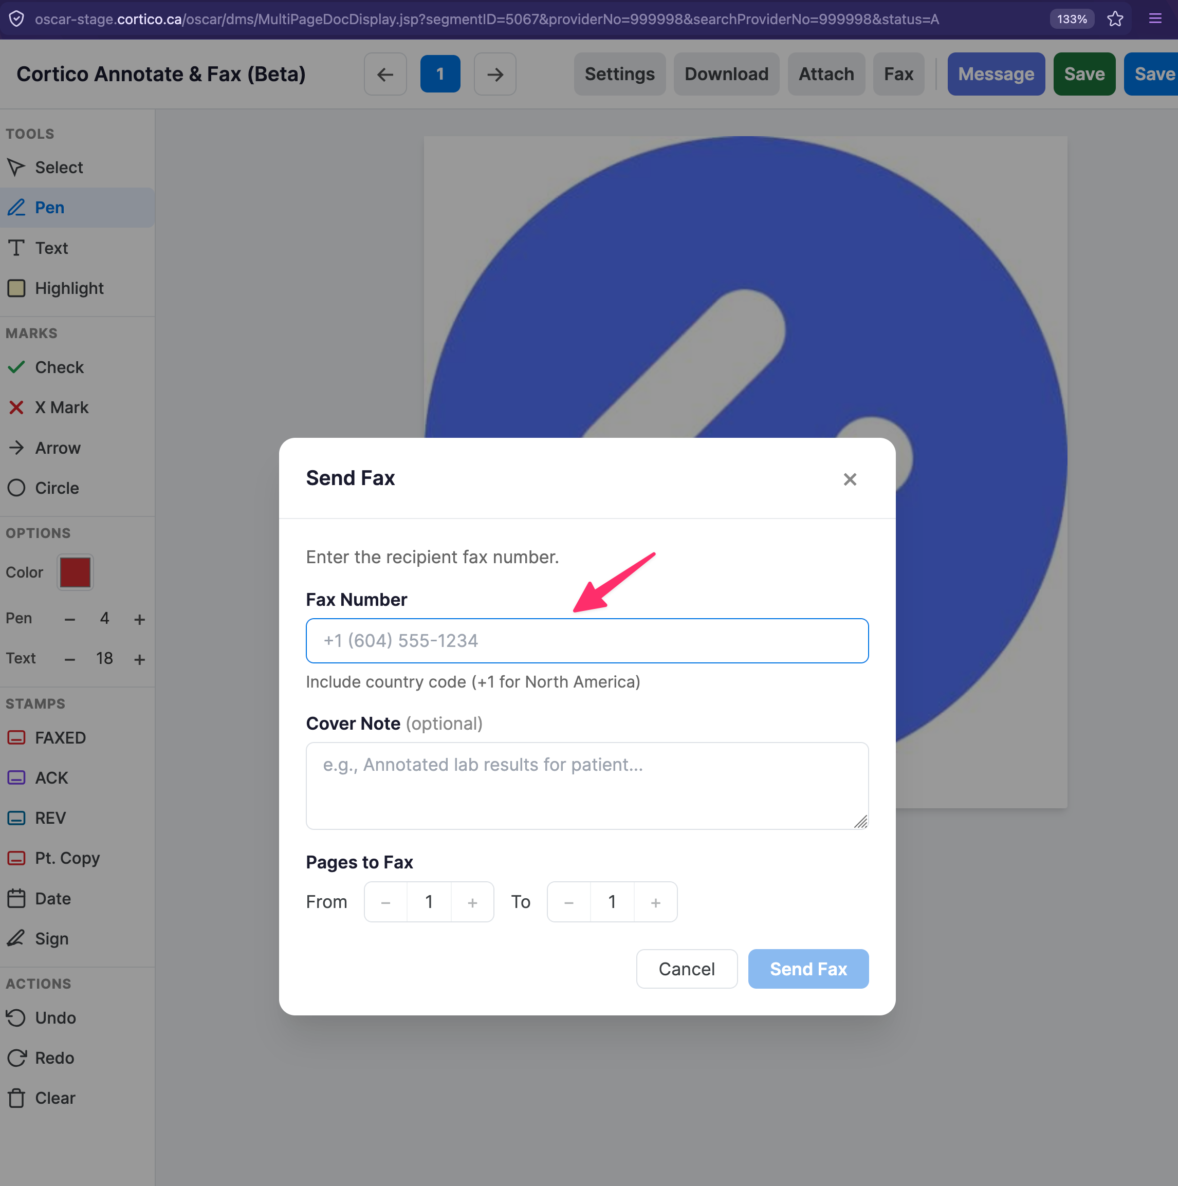Open Settings in the top toolbar
Viewport: 1178px width, 1186px height.
coord(619,75)
